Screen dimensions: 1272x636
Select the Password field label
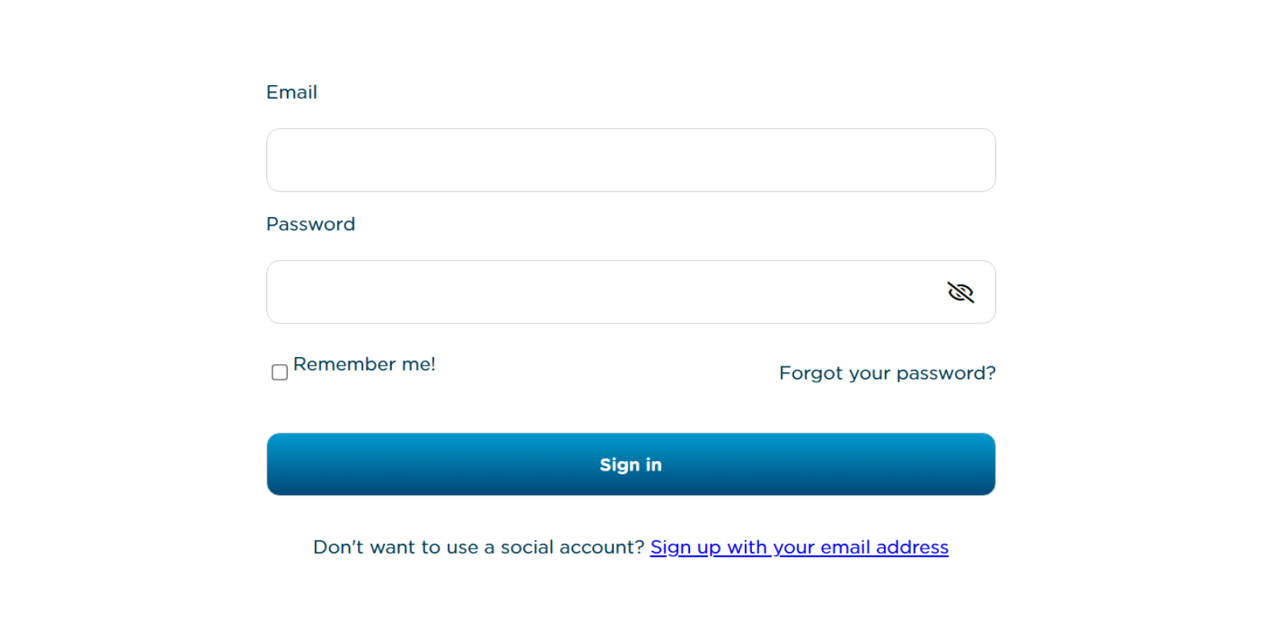tap(311, 224)
